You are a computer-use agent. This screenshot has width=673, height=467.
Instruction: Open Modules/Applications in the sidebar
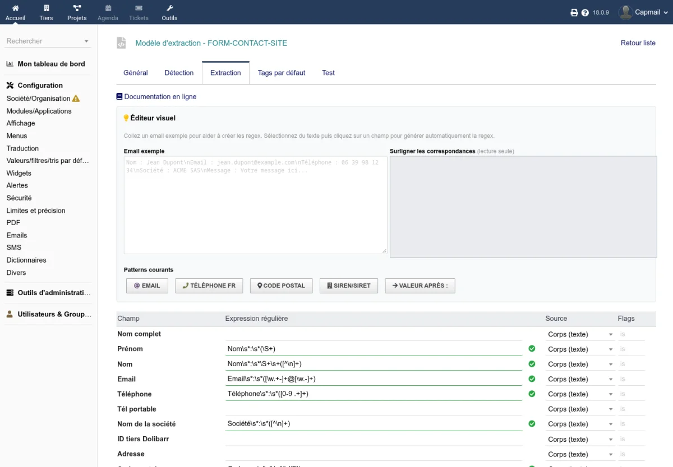click(39, 111)
